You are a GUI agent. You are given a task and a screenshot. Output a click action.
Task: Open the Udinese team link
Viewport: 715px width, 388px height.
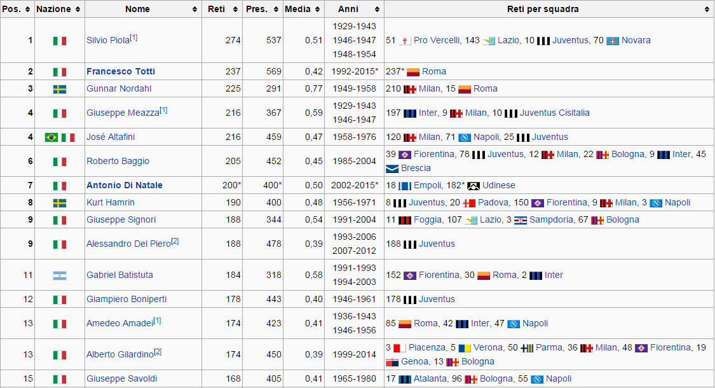pyautogui.click(x=499, y=185)
